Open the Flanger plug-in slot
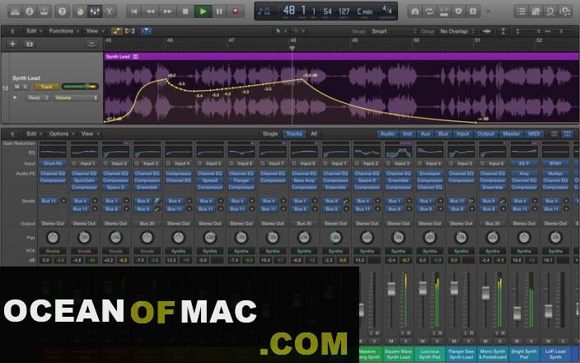Screen dimensions: 580x363 pos(241,181)
